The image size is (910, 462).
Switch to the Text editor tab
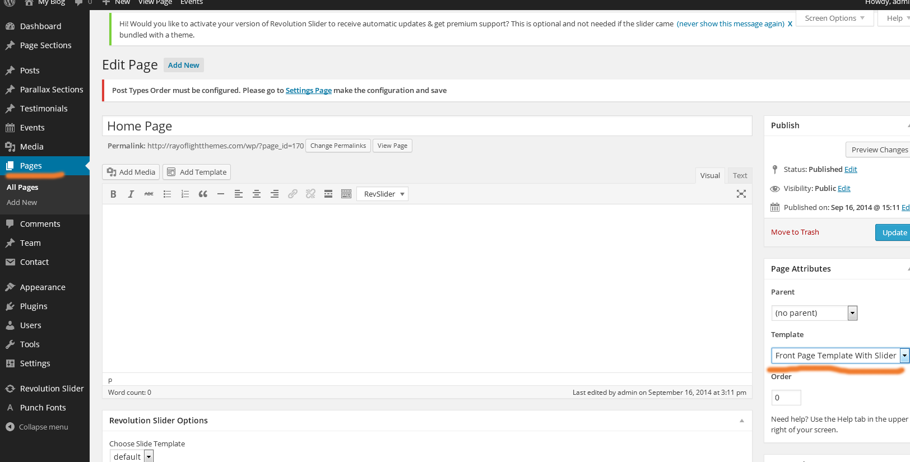740,175
